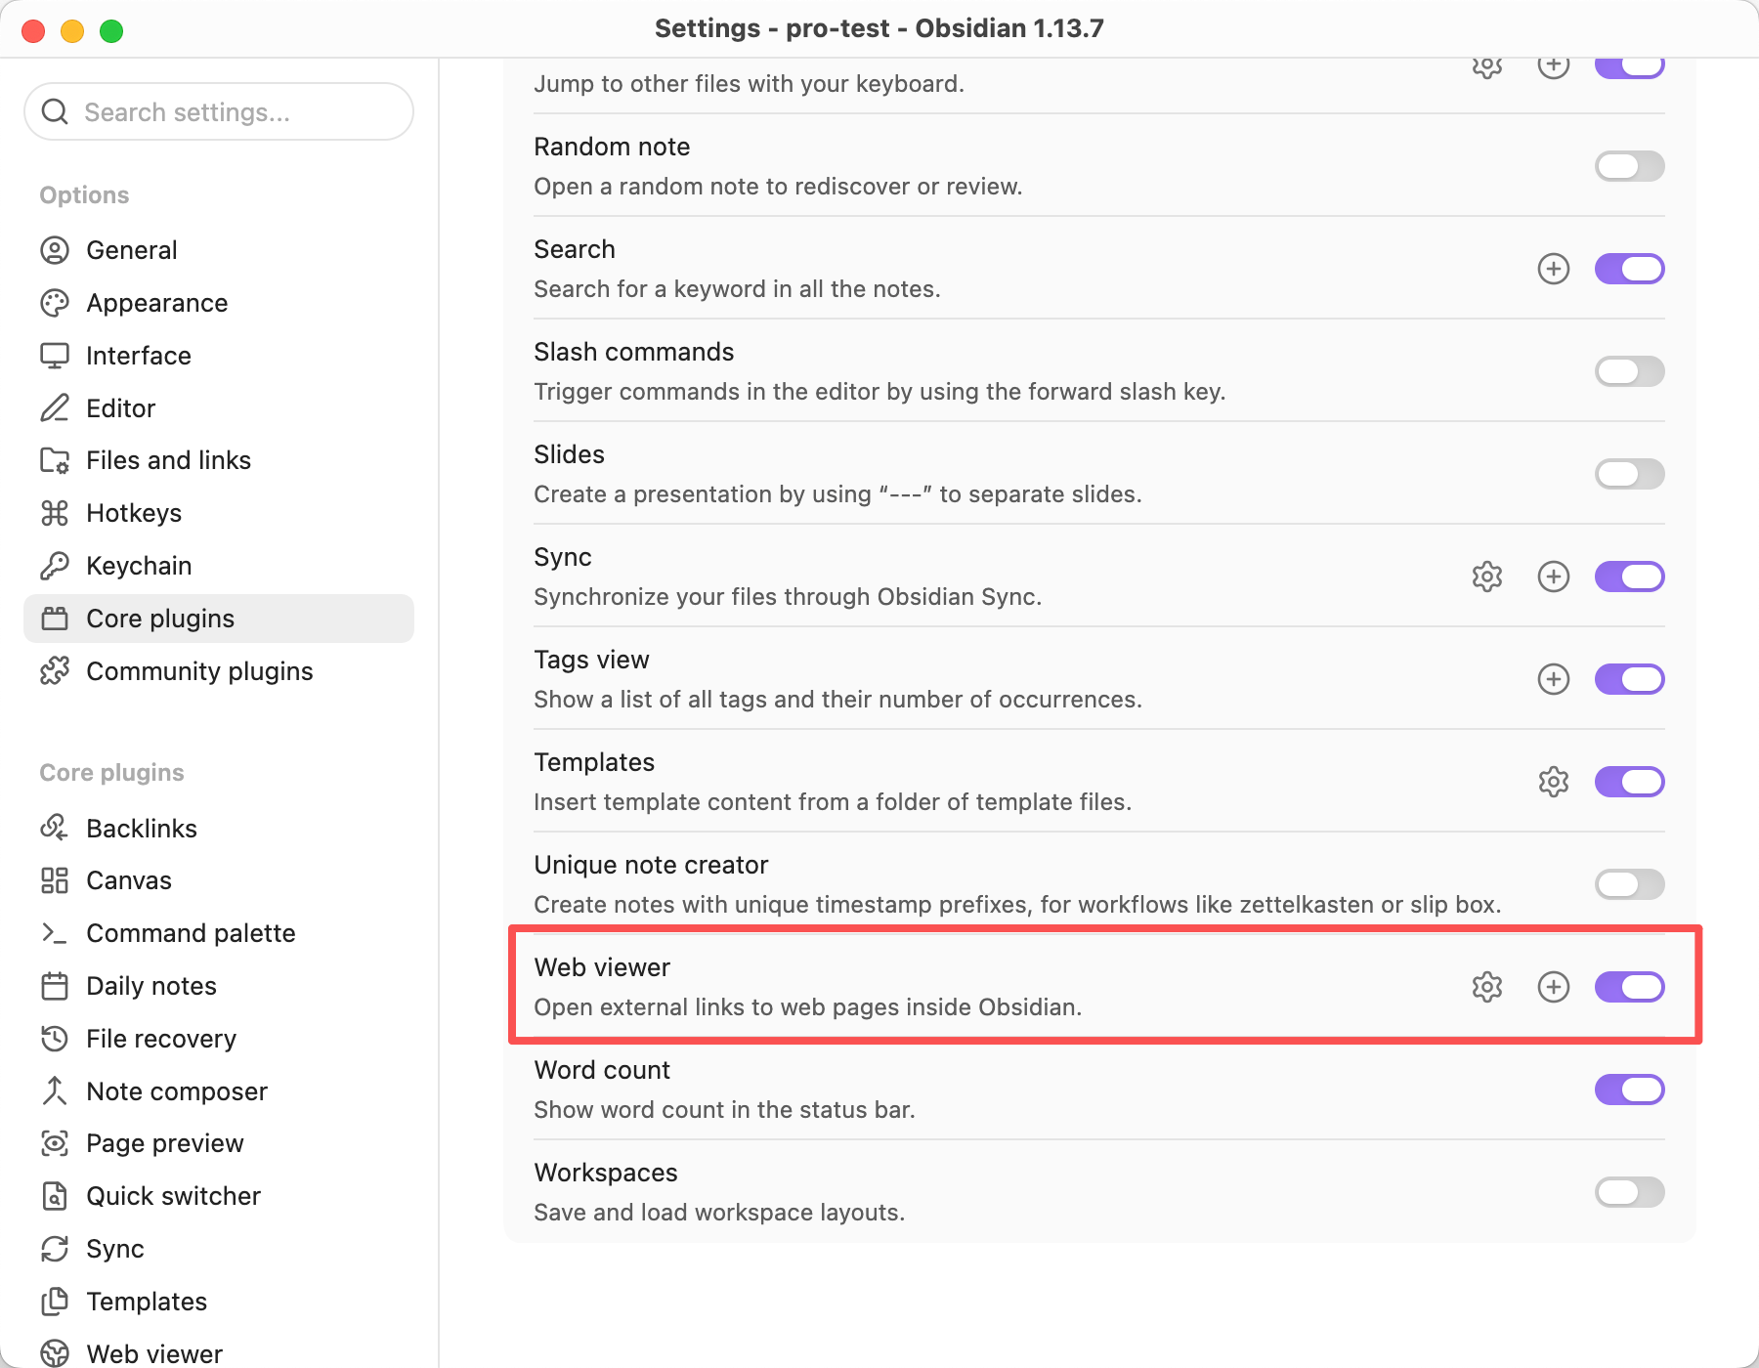This screenshot has height=1368, width=1759.
Task: Click the Note composer merge icon
Action: tap(55, 1091)
